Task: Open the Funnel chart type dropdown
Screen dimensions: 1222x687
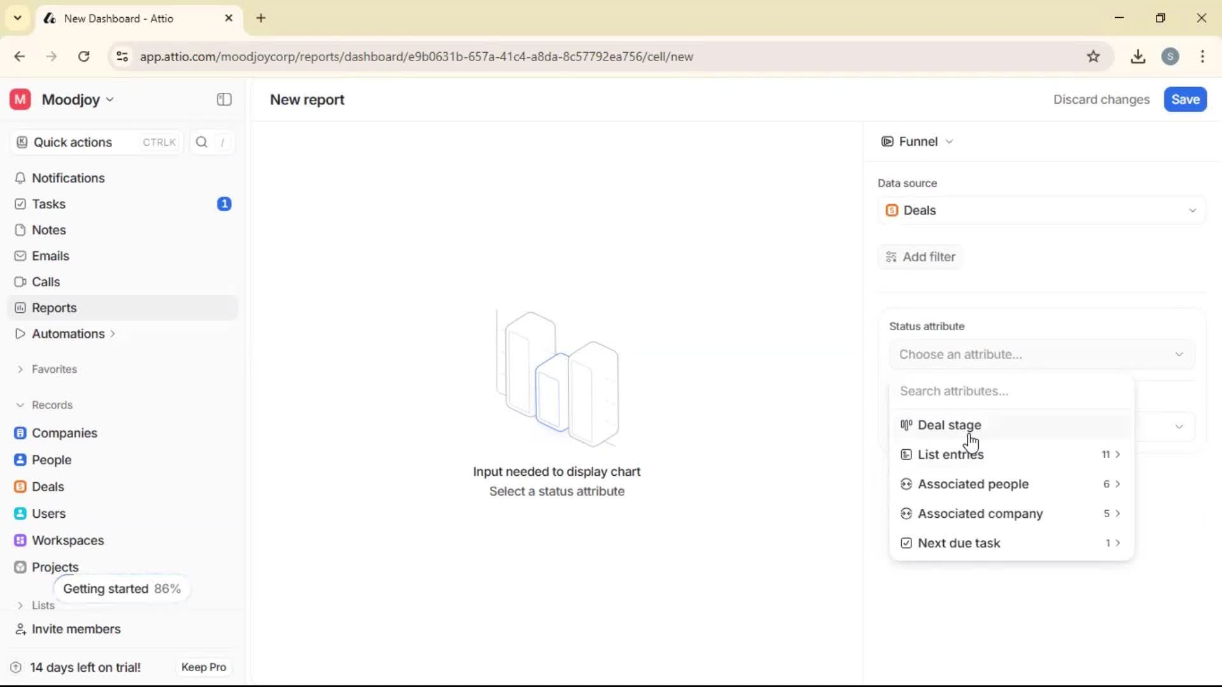Action: (x=917, y=141)
